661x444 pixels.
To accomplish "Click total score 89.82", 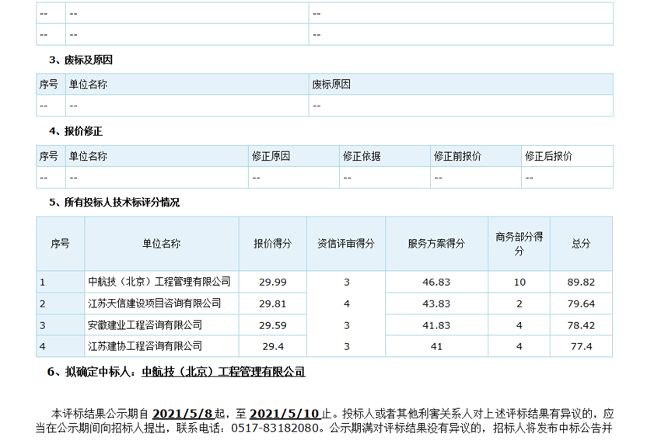I will pos(581,282).
